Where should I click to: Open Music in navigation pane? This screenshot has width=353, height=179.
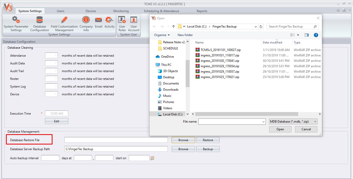164,96
